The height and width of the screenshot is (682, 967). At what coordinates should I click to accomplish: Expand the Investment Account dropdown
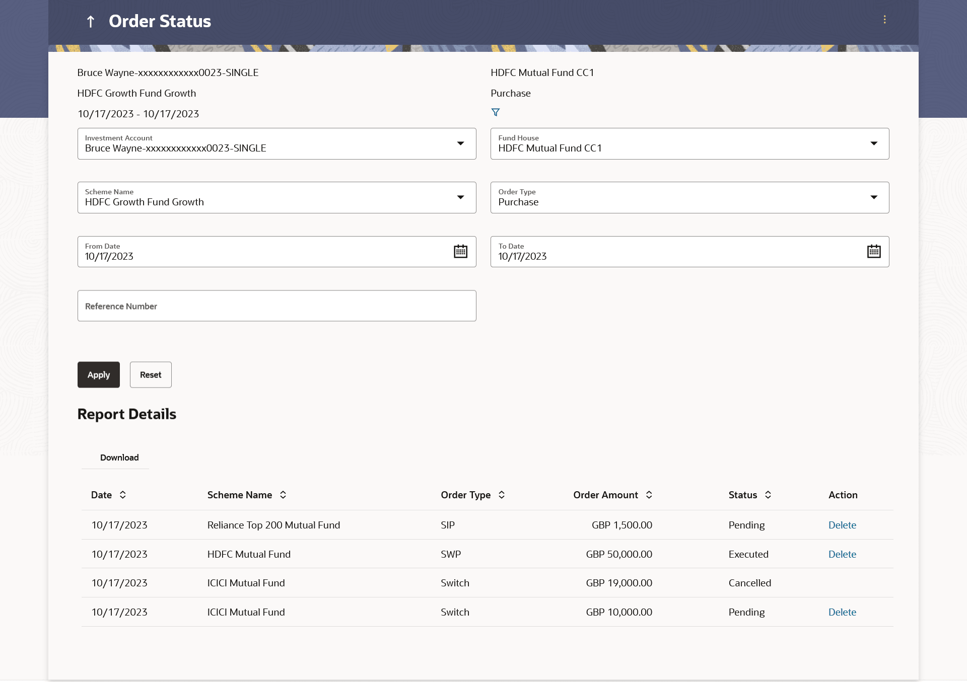click(460, 144)
